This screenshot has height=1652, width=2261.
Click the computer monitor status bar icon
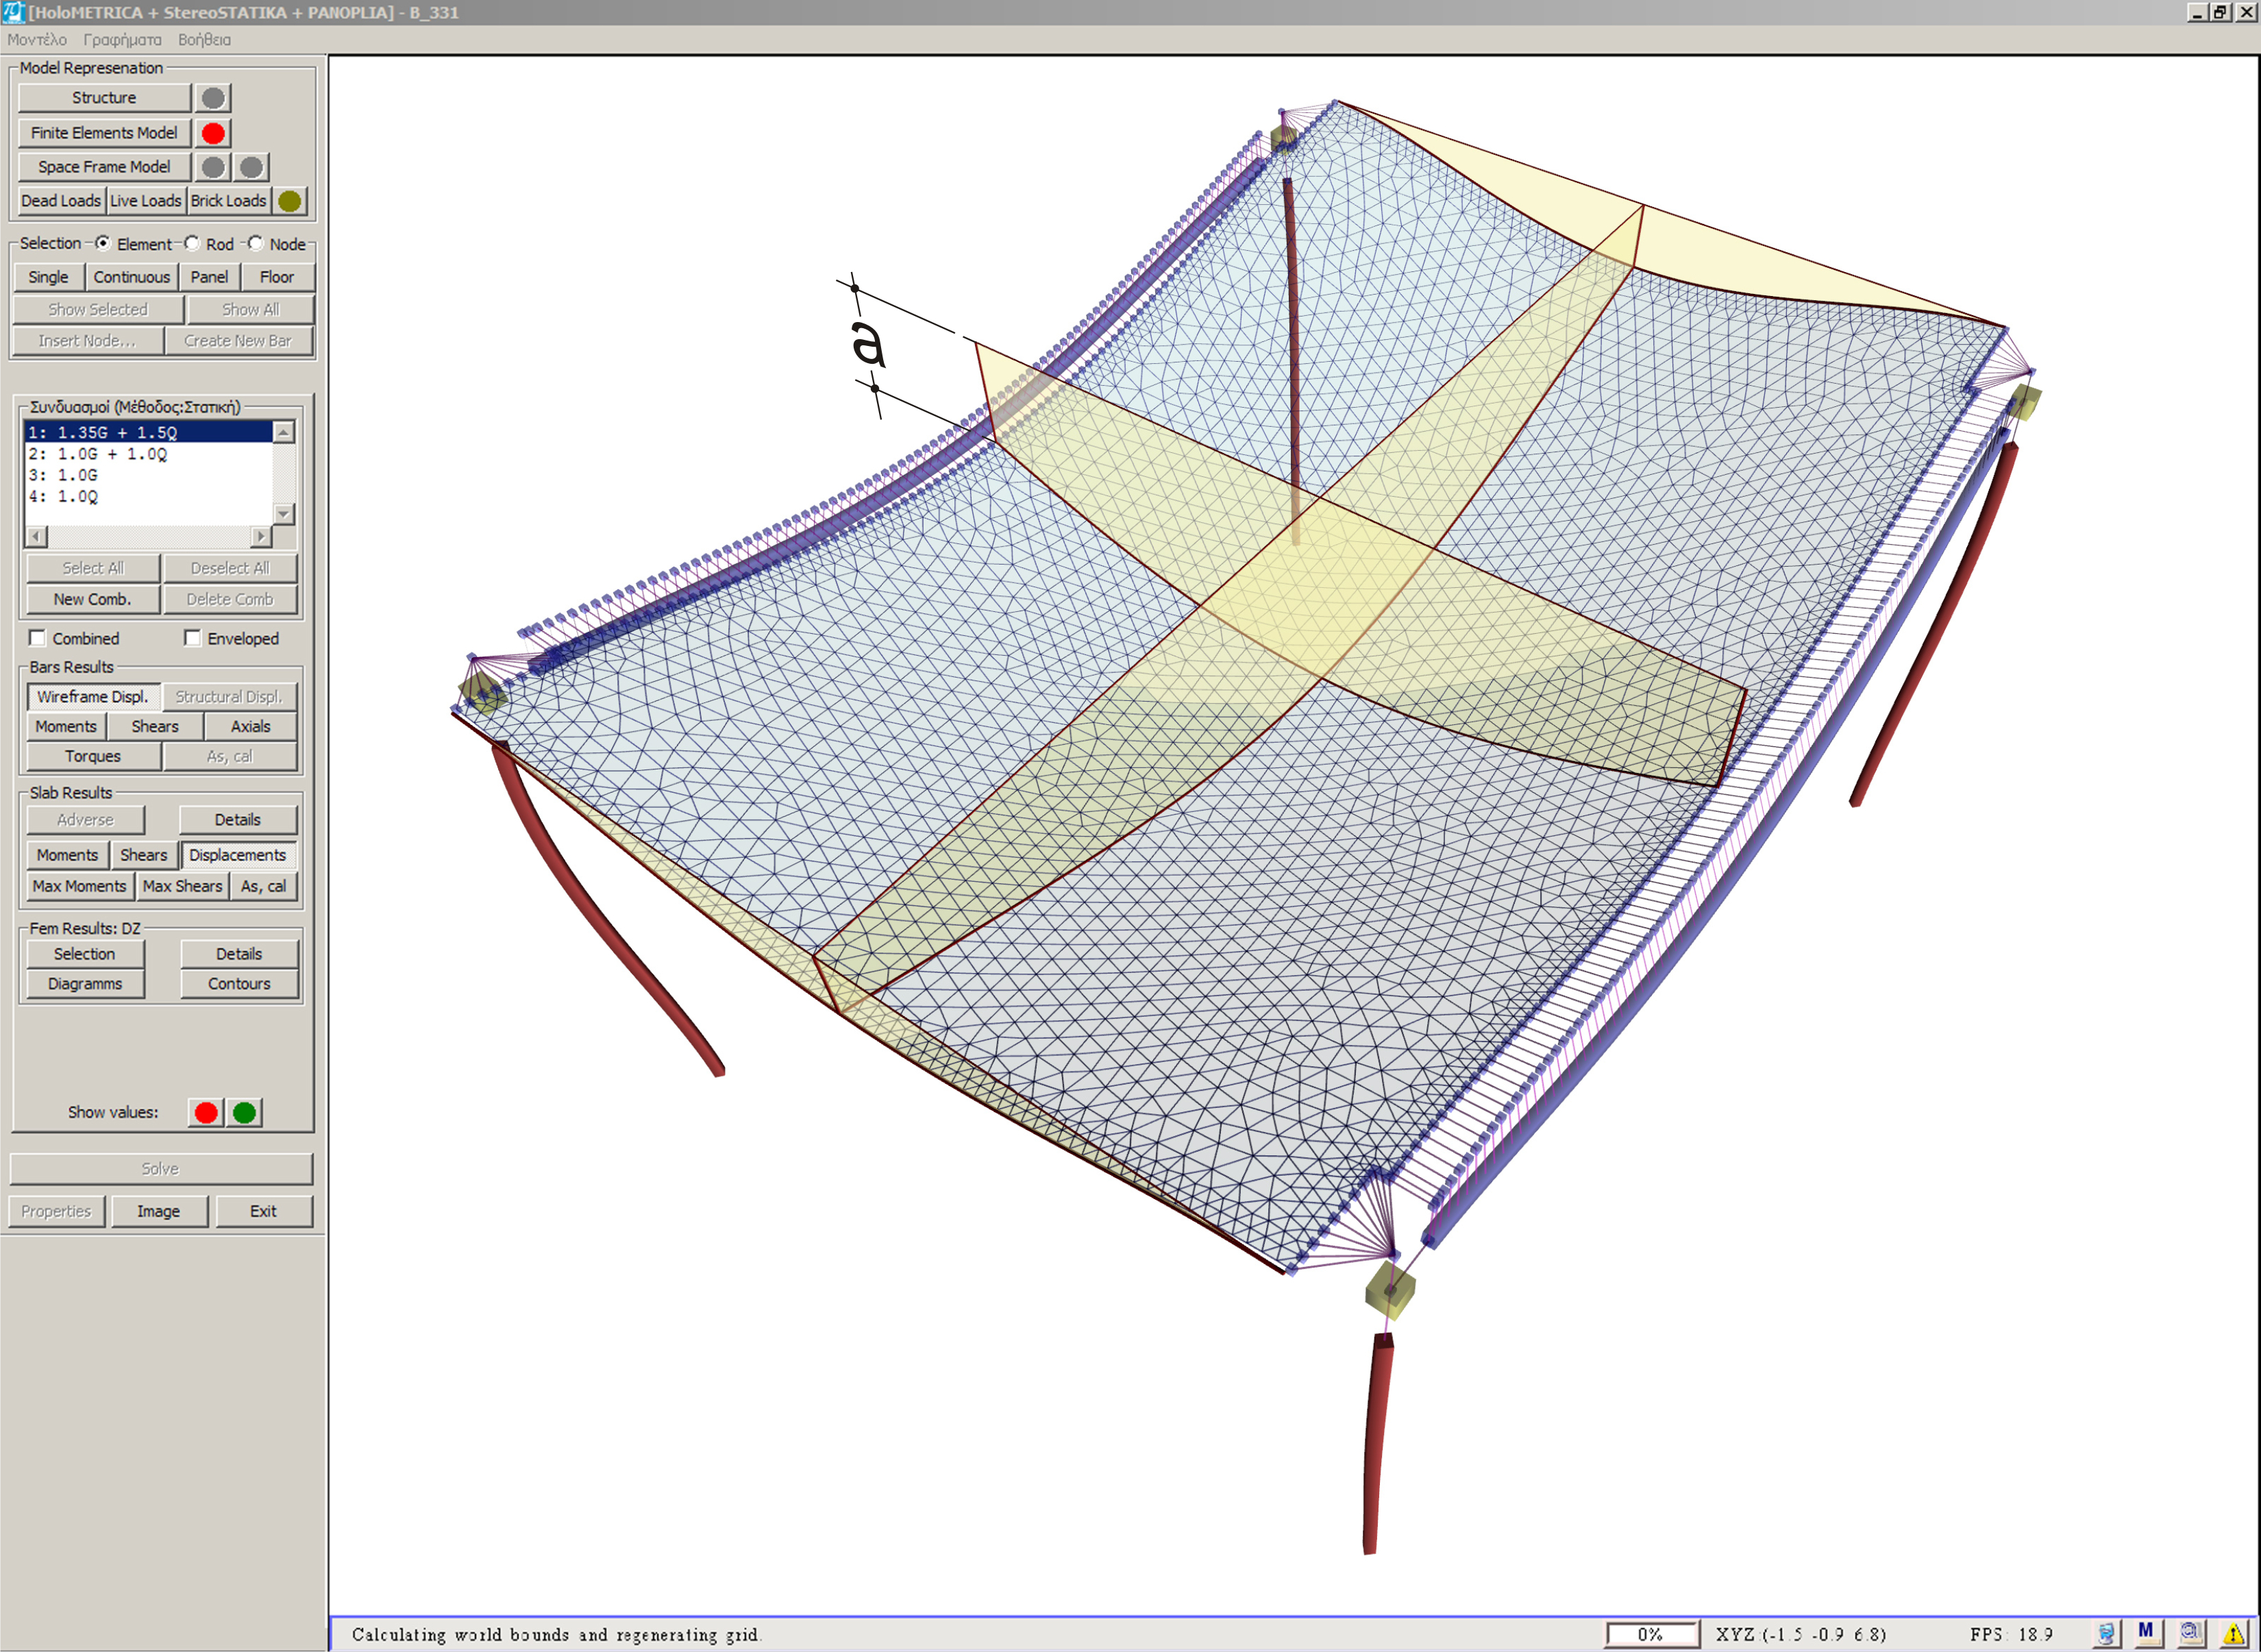pyautogui.click(x=2105, y=1634)
